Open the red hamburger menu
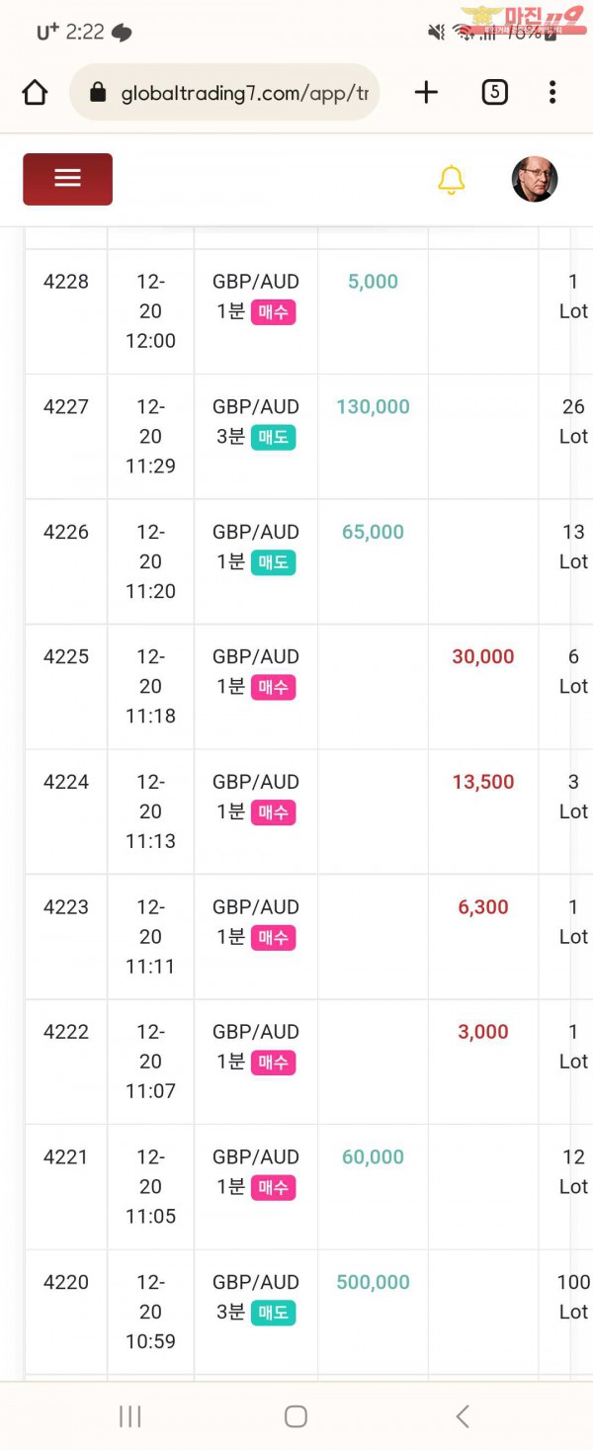 click(67, 179)
